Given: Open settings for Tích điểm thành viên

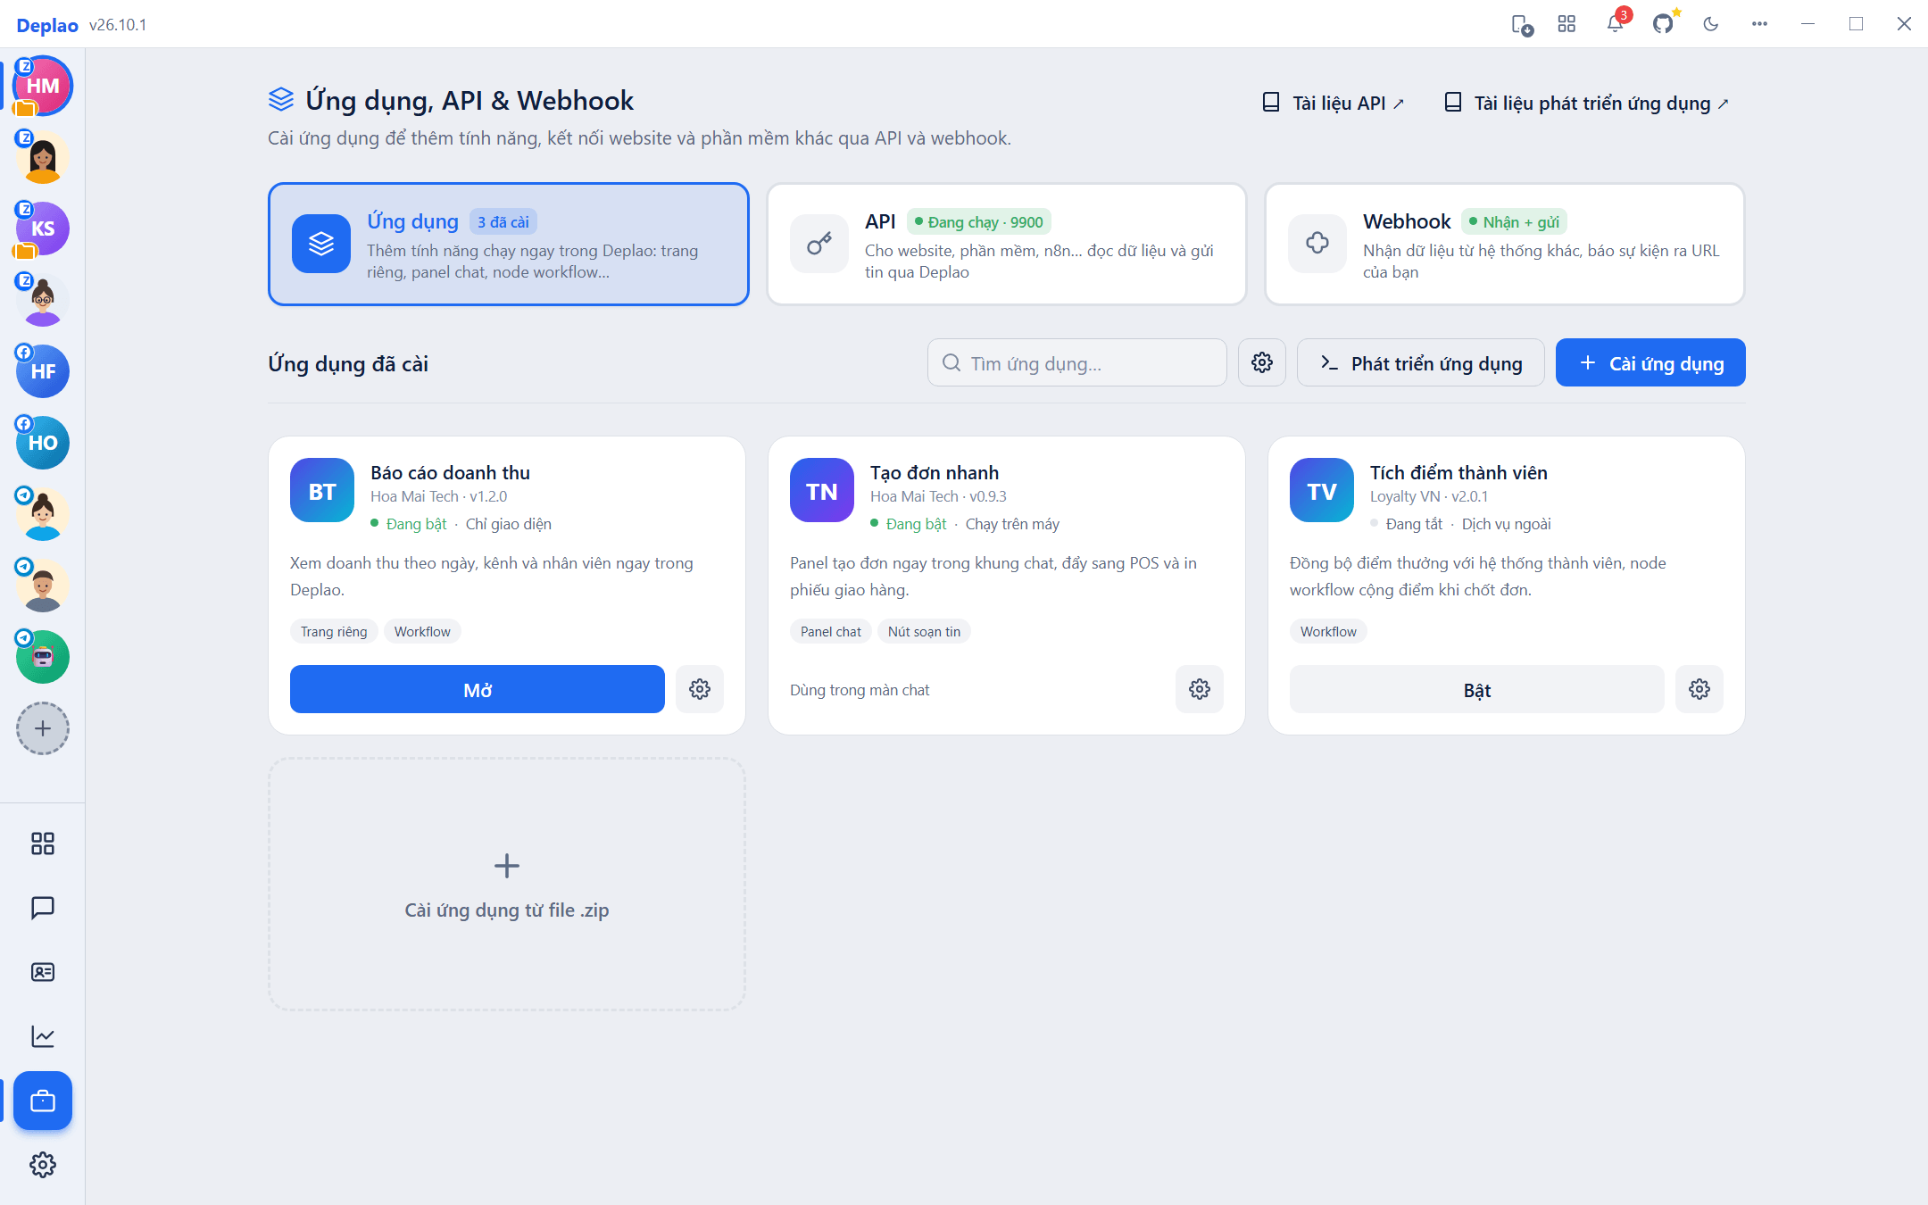Looking at the screenshot, I should (1699, 689).
